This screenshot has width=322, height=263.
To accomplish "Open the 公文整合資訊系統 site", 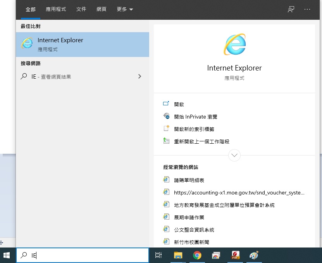I will coord(194,230).
